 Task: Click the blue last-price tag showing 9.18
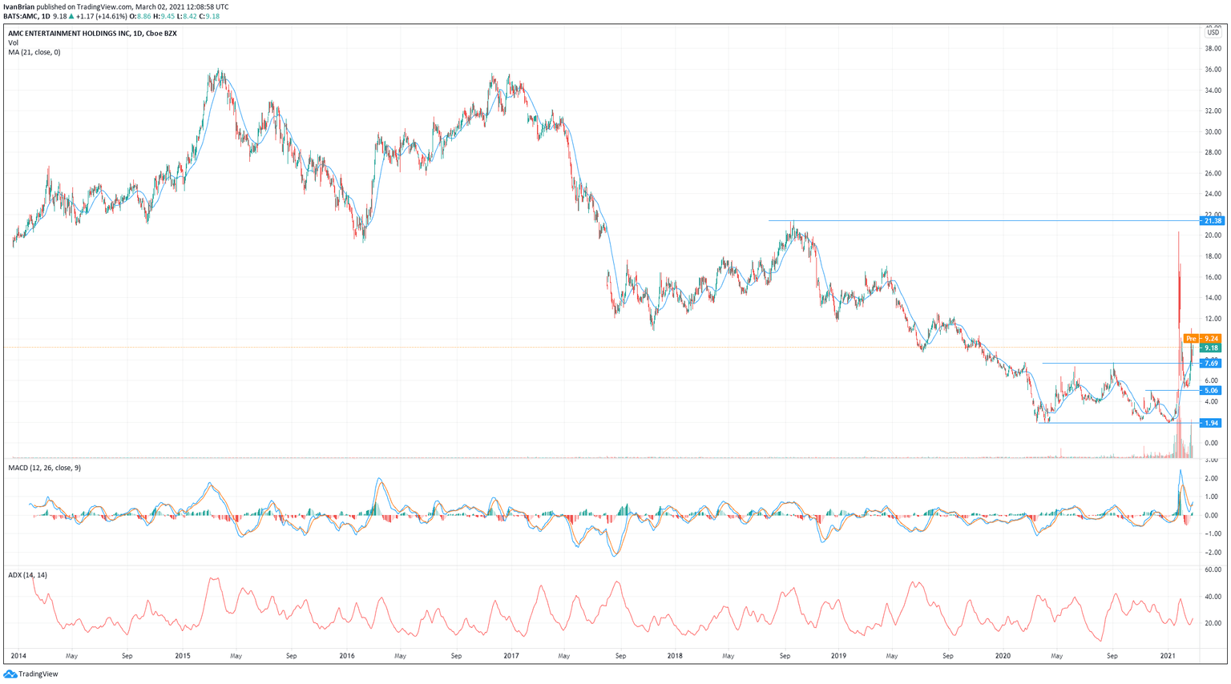point(1213,349)
